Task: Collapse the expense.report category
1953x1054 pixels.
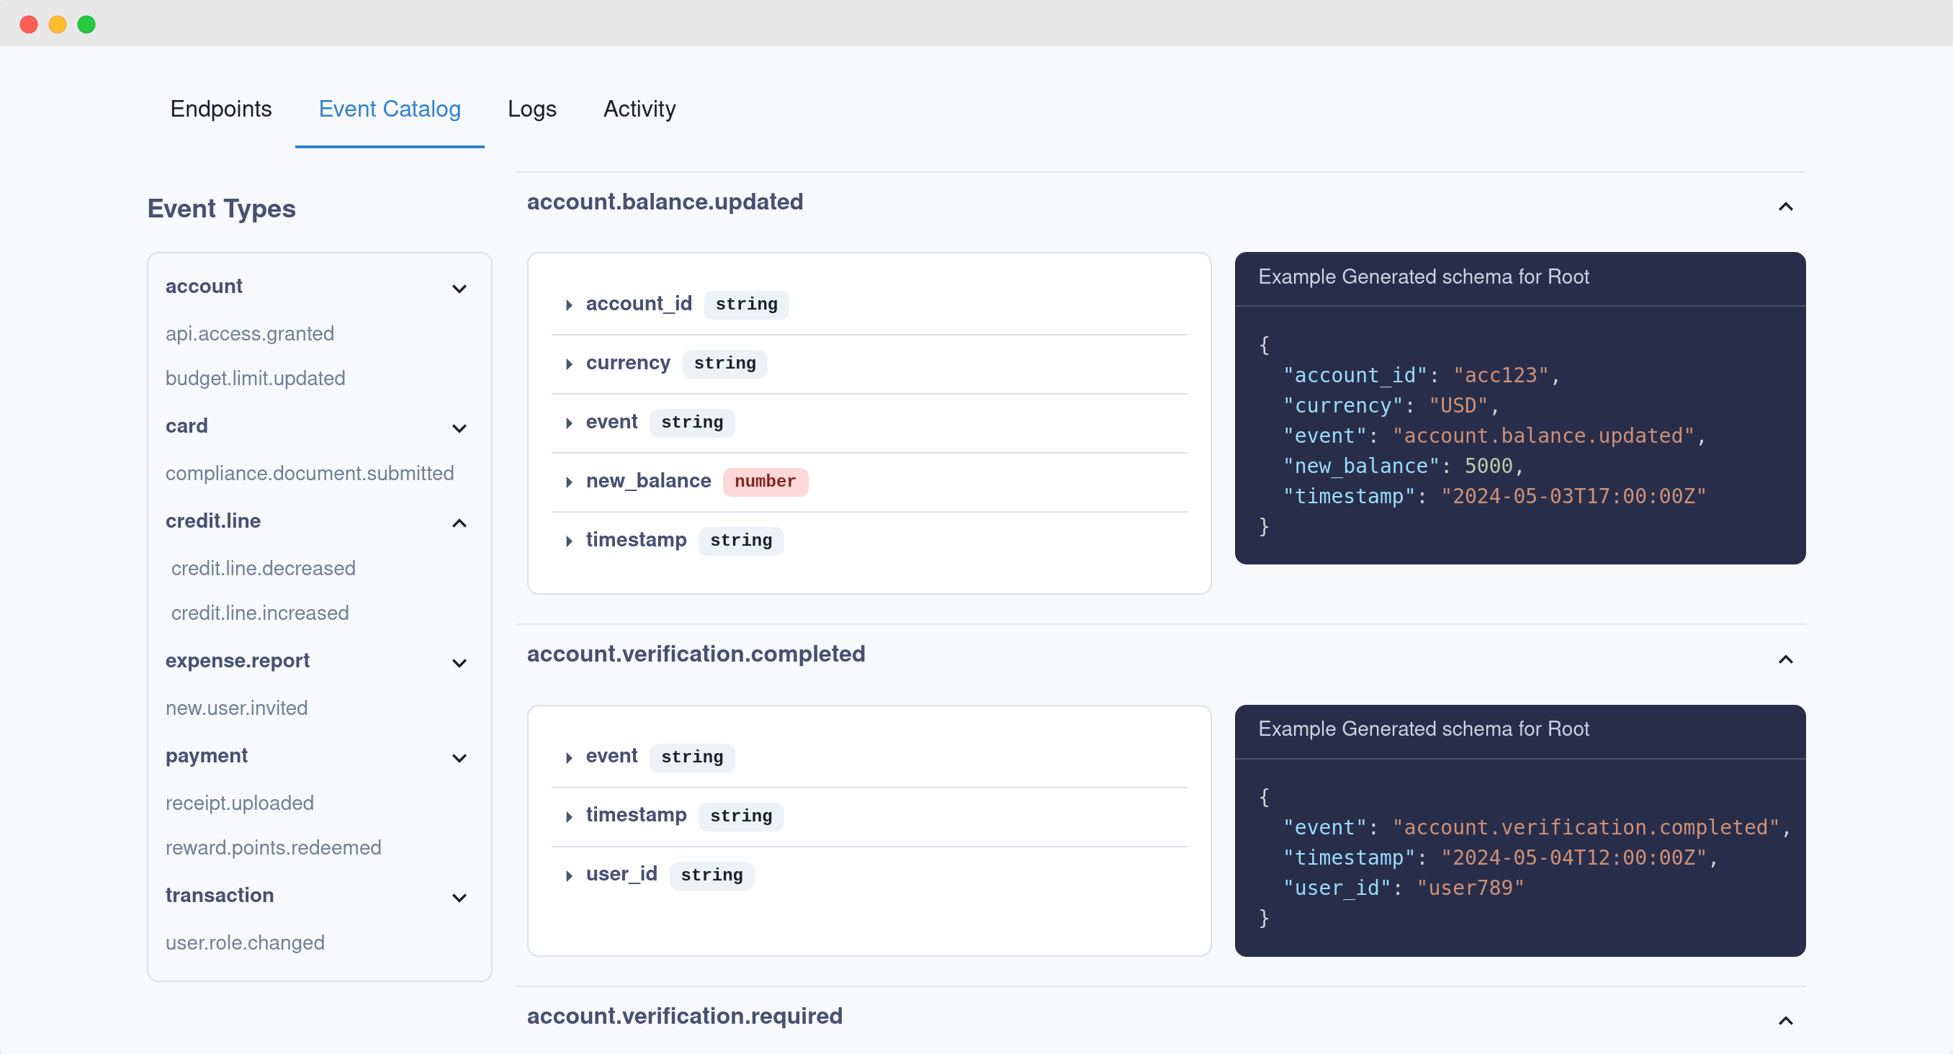Action: [459, 662]
